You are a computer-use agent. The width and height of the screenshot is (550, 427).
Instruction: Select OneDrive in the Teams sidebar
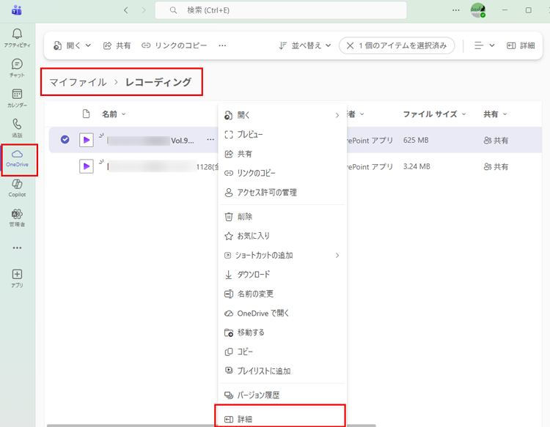(17, 158)
